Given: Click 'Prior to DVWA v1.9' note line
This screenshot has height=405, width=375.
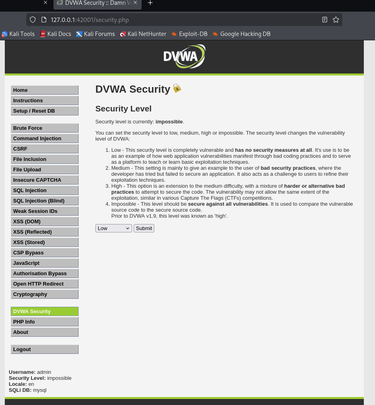Looking at the screenshot, I should 170,216.
